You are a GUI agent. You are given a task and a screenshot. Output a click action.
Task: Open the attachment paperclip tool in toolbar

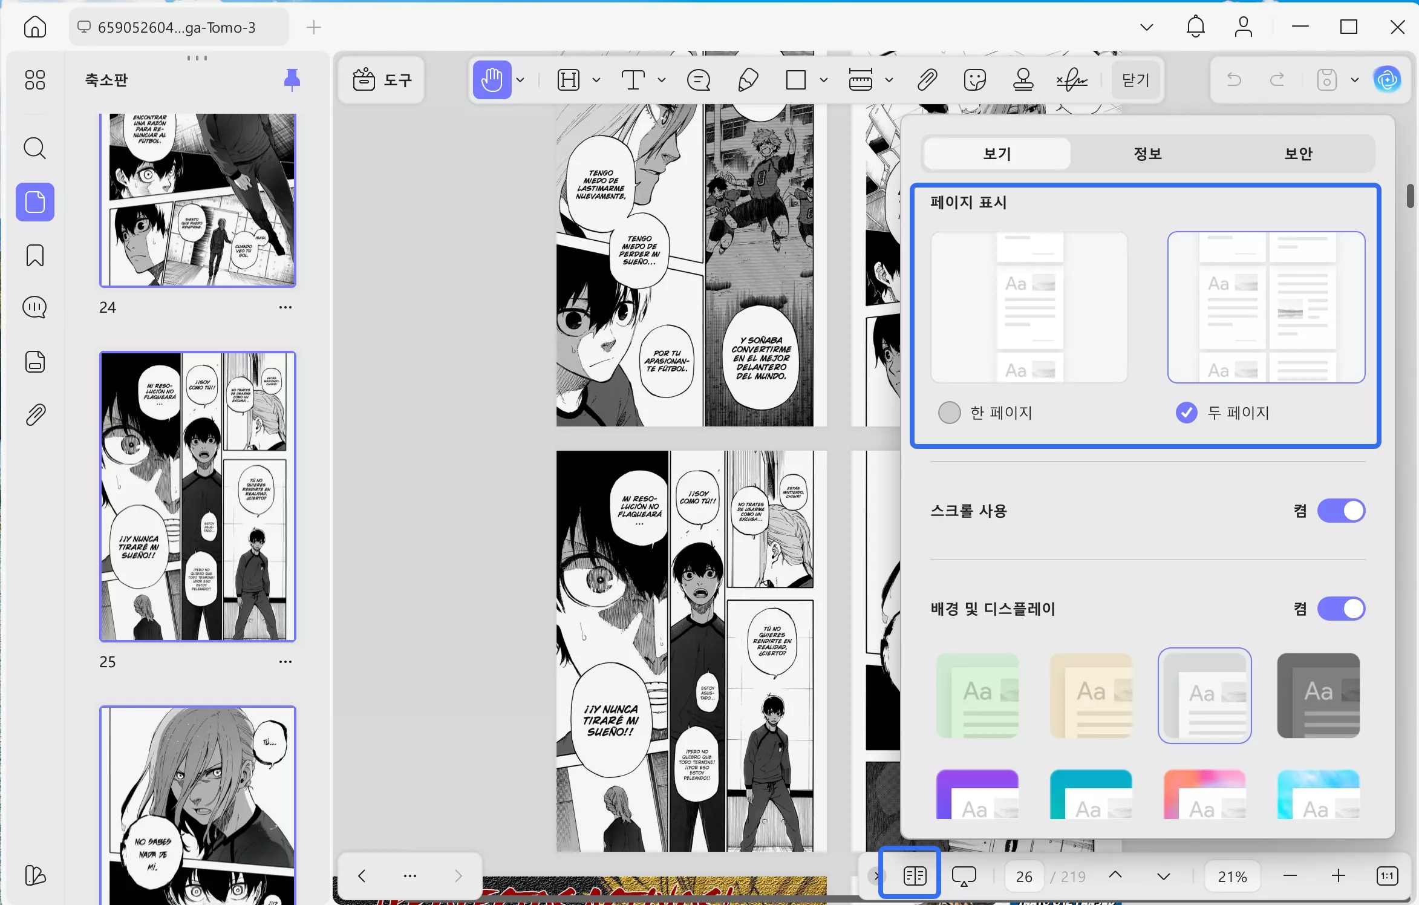927,80
